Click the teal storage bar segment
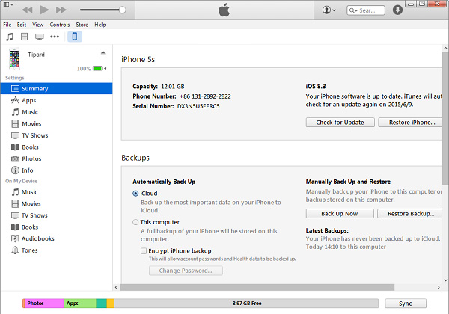The width and height of the screenshot is (449, 314). coord(101,304)
